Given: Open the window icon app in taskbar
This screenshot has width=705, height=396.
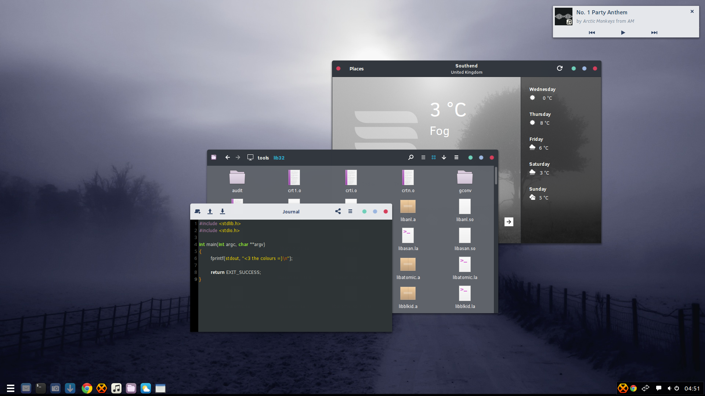Looking at the screenshot, I should tap(160, 388).
